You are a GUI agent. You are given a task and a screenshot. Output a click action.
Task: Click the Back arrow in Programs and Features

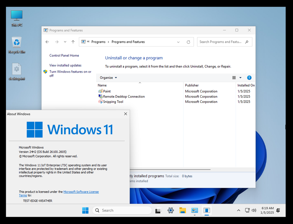pyautogui.click(x=47, y=42)
